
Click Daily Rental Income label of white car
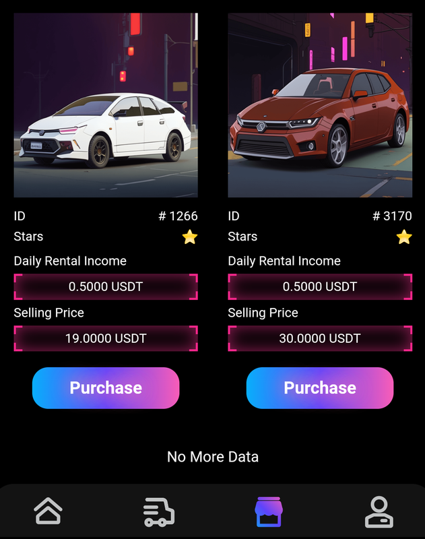pyautogui.click(x=70, y=261)
